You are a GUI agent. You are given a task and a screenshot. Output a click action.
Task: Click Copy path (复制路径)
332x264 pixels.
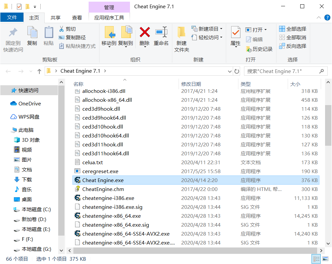click(72, 37)
